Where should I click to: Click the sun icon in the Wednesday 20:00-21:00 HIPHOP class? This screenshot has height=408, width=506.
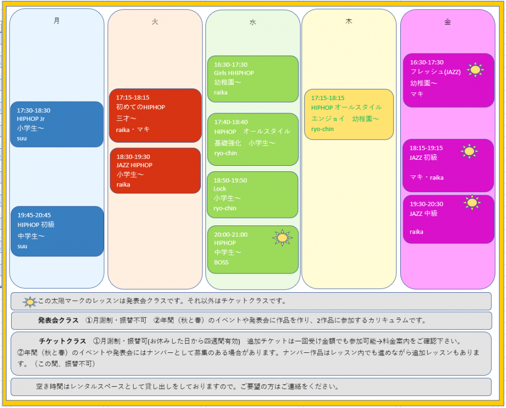[x=282, y=238]
